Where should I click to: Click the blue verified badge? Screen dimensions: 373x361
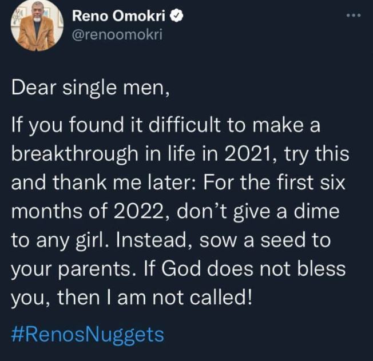pyautogui.click(x=178, y=17)
